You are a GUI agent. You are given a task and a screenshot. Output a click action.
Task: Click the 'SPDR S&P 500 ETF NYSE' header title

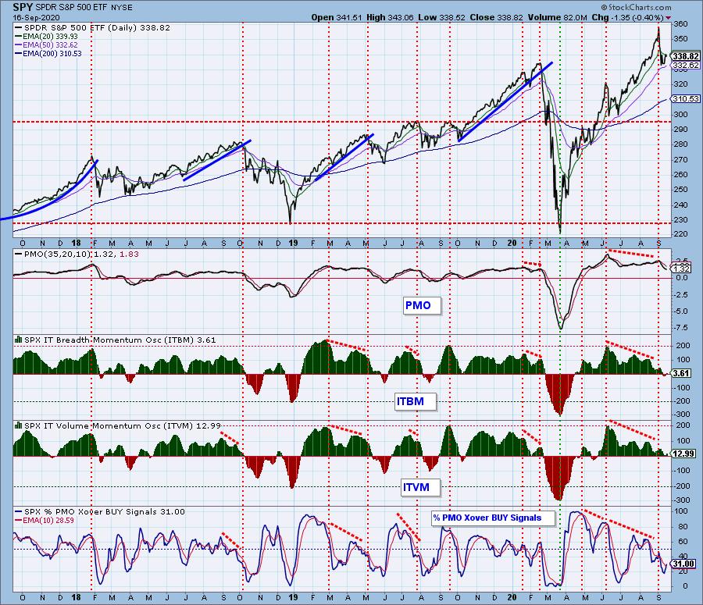[x=83, y=8]
